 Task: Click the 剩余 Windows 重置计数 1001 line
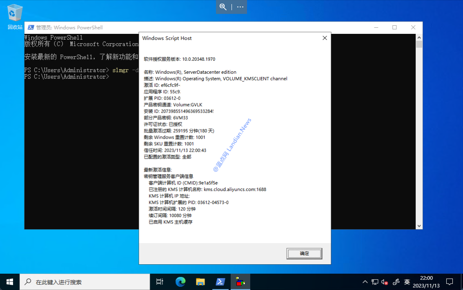point(174,137)
